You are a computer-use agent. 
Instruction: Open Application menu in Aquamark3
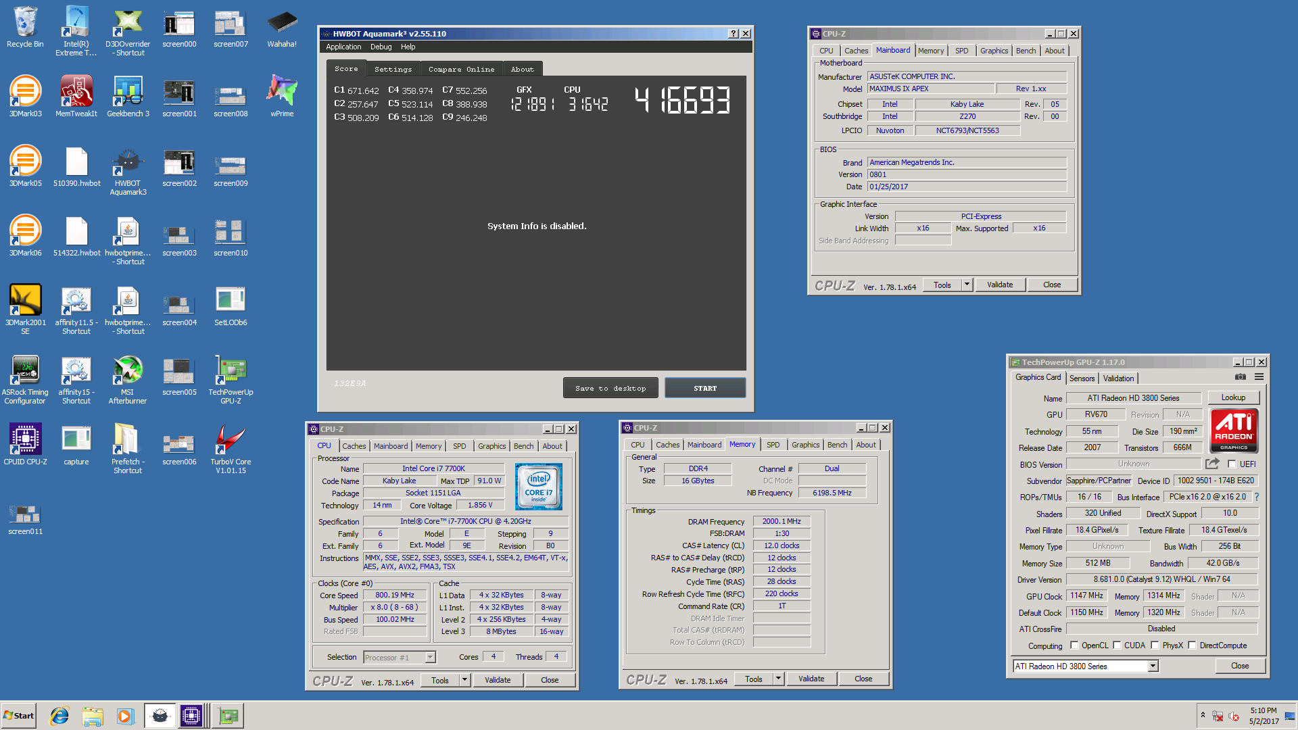click(x=343, y=47)
